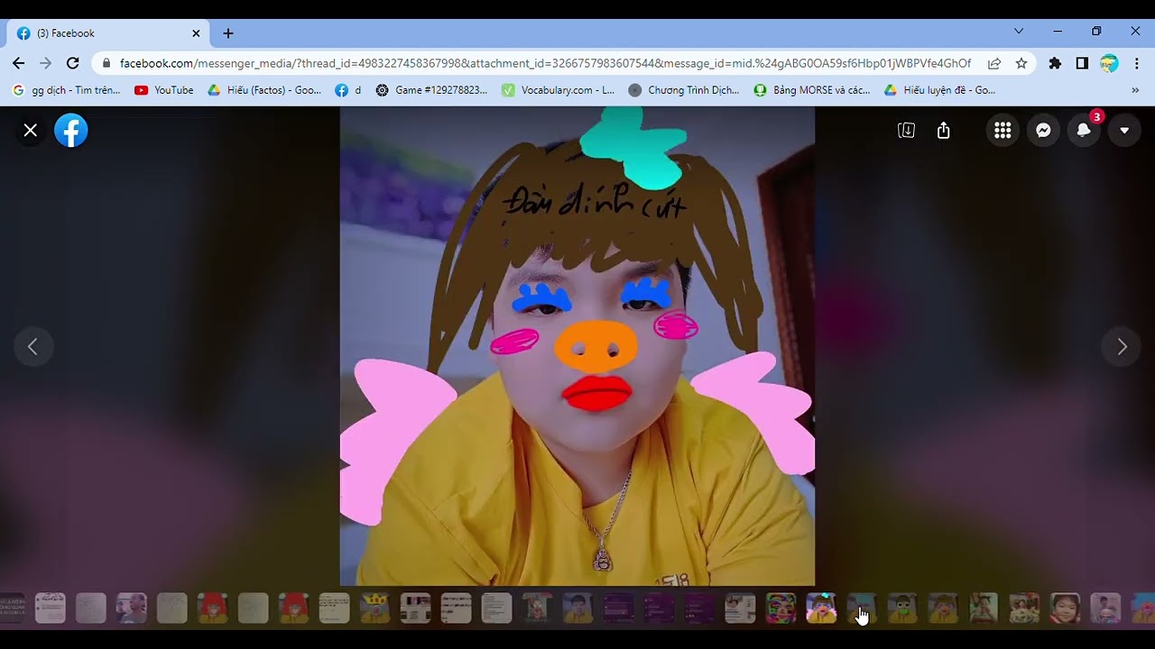
Task: Open the Chrome extensions puzzle icon
Action: (x=1055, y=63)
